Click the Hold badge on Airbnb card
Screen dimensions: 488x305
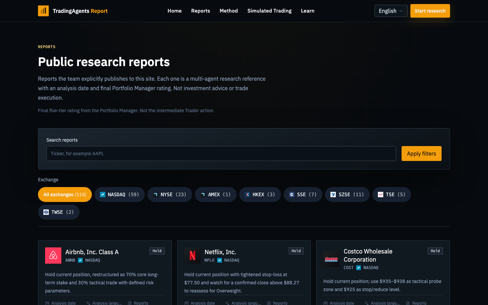pos(157,251)
